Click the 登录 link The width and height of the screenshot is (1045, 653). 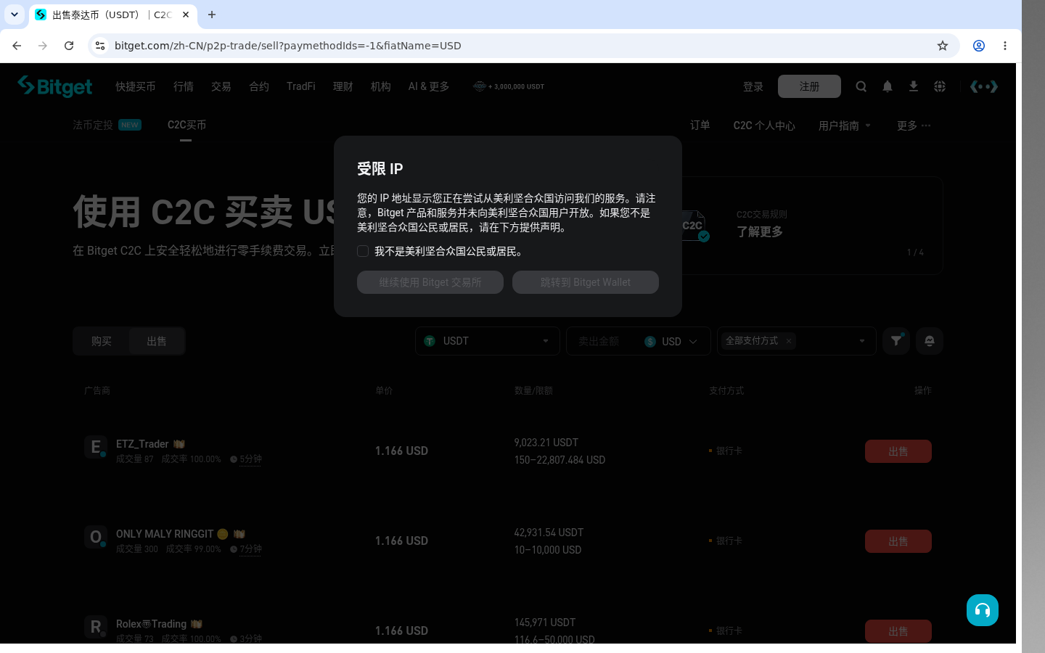[x=753, y=86]
